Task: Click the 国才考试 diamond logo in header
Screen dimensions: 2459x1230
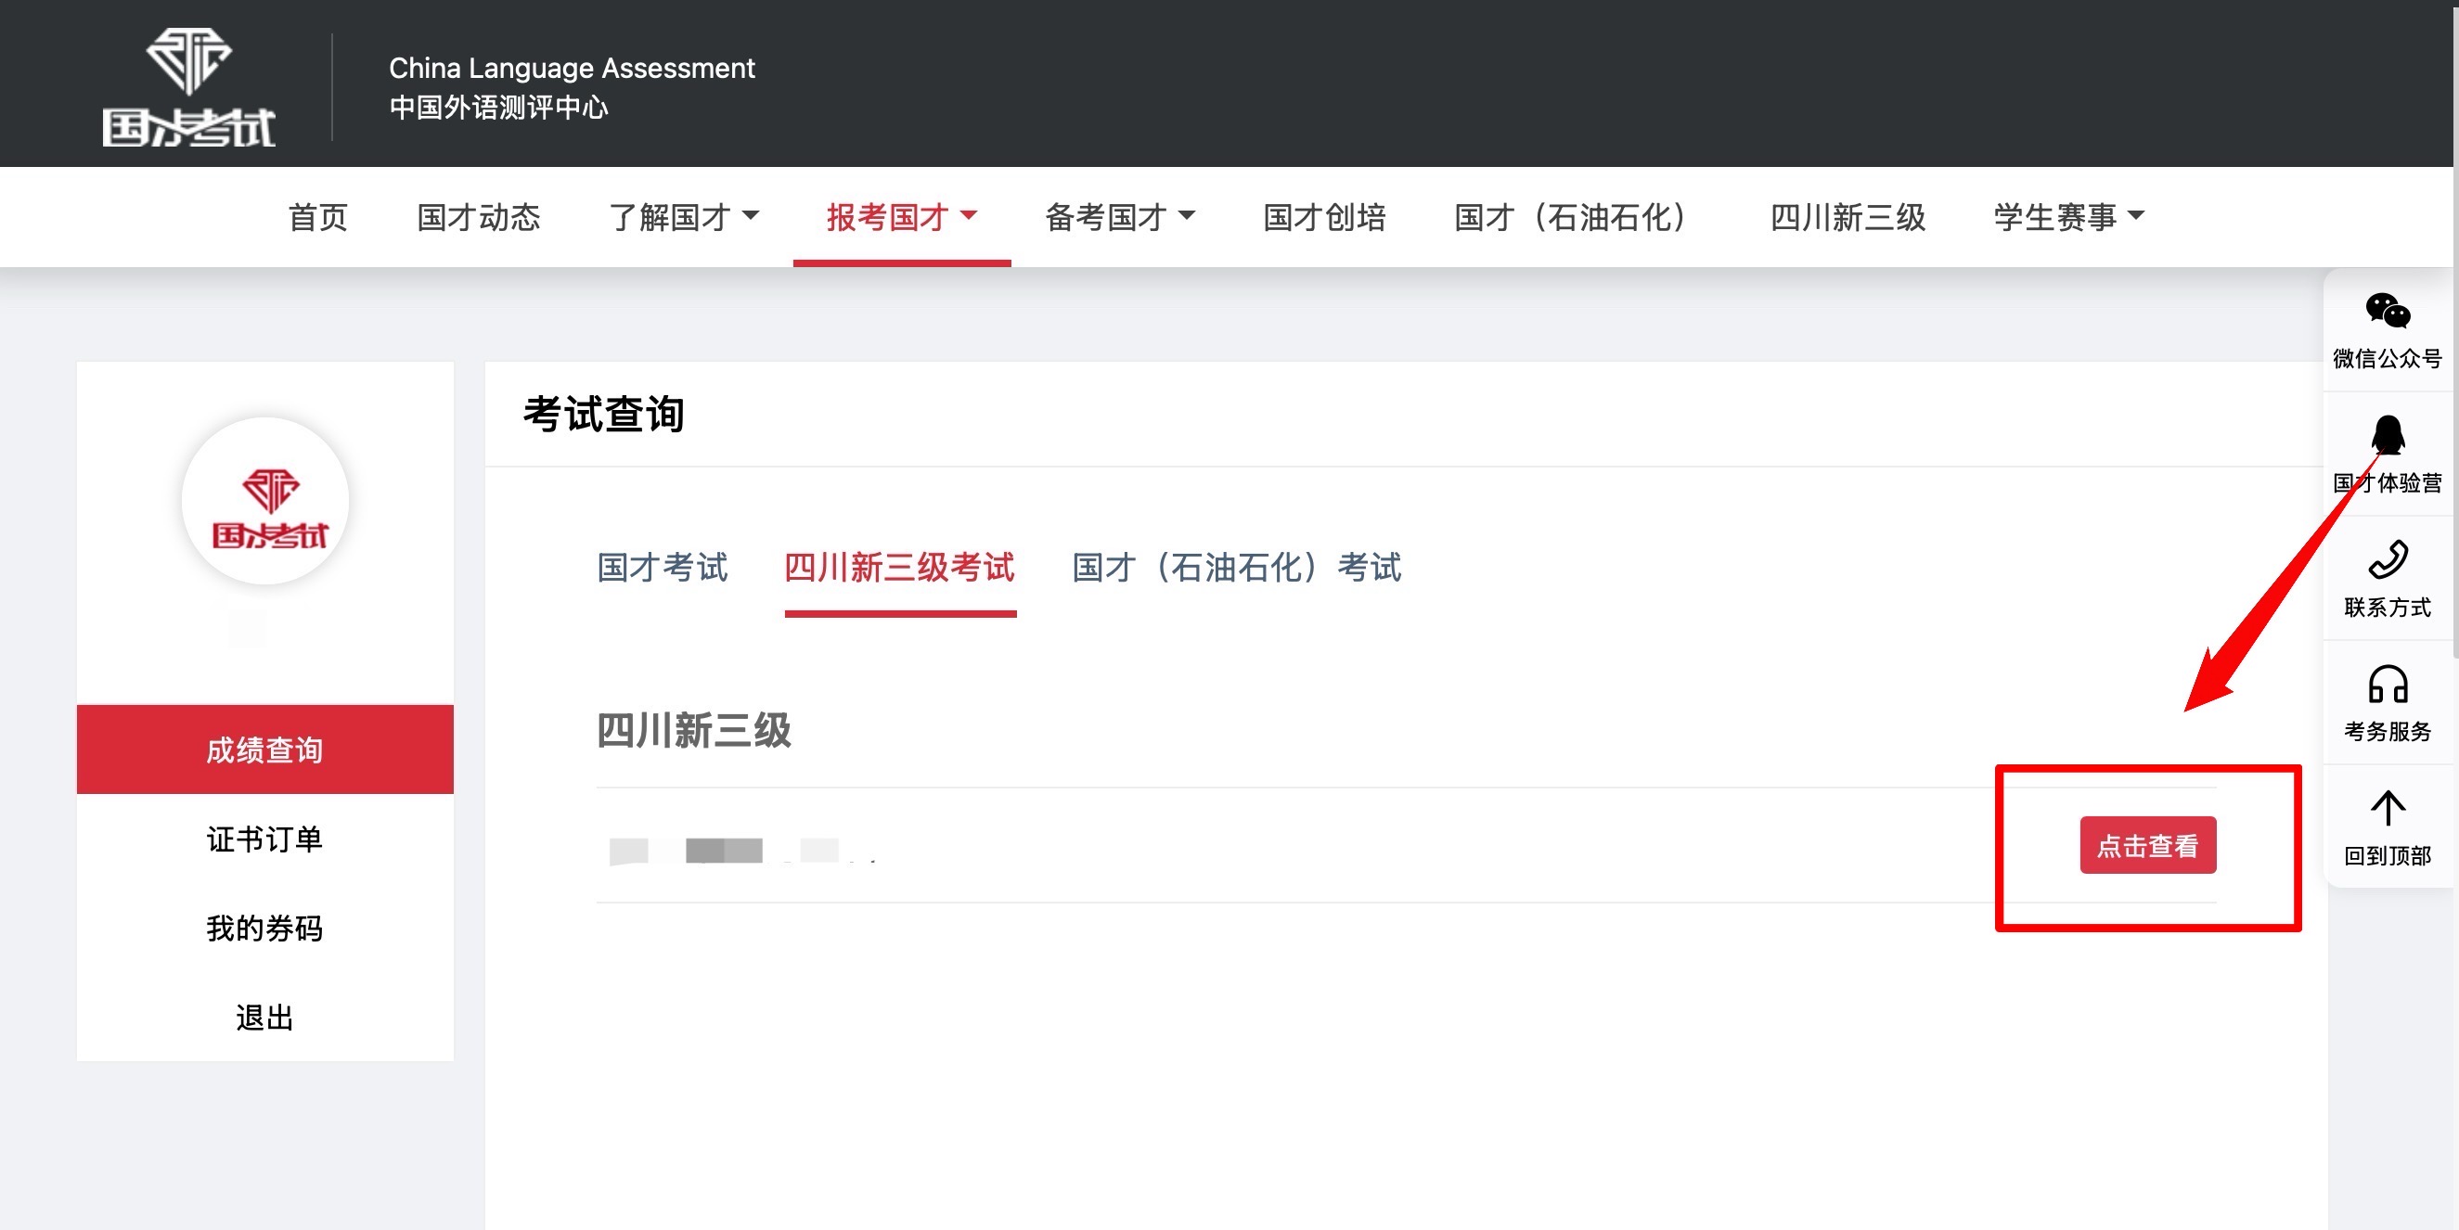Action: [189, 87]
